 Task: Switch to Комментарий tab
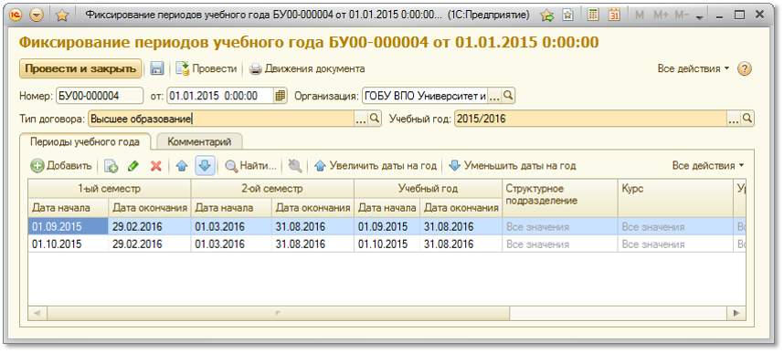pos(199,141)
